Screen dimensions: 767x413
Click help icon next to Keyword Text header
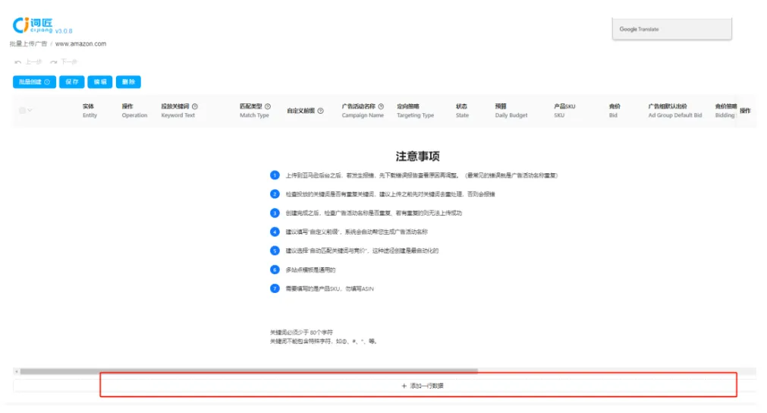195,106
